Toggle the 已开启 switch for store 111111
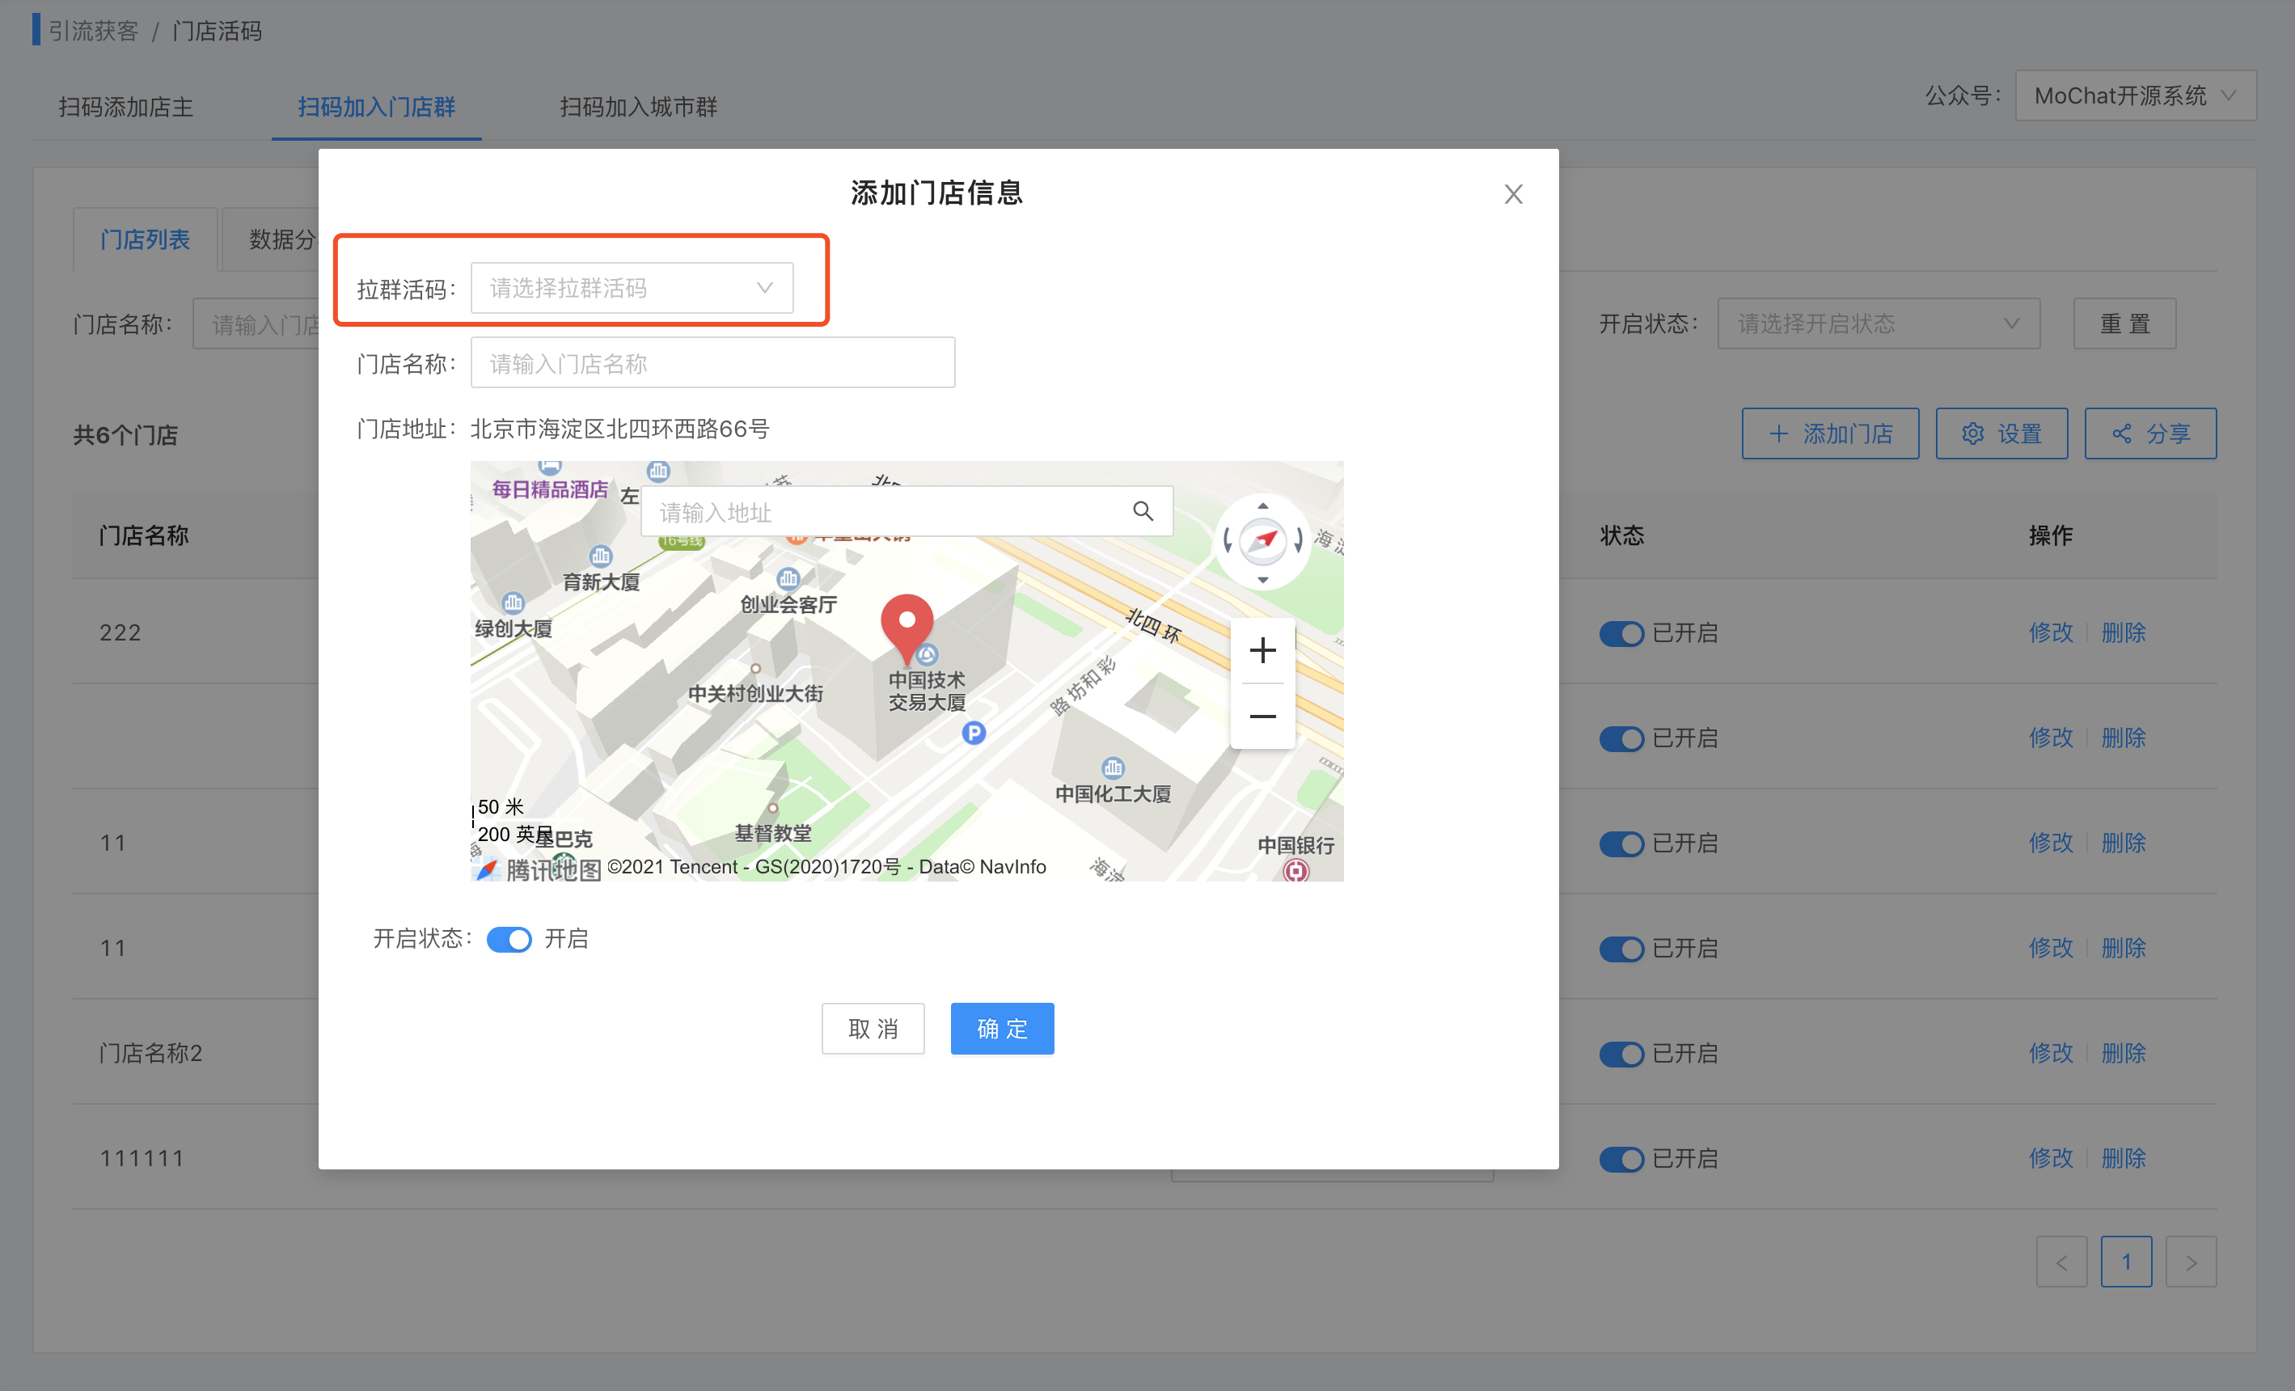The image size is (2295, 1391). tap(1621, 1159)
